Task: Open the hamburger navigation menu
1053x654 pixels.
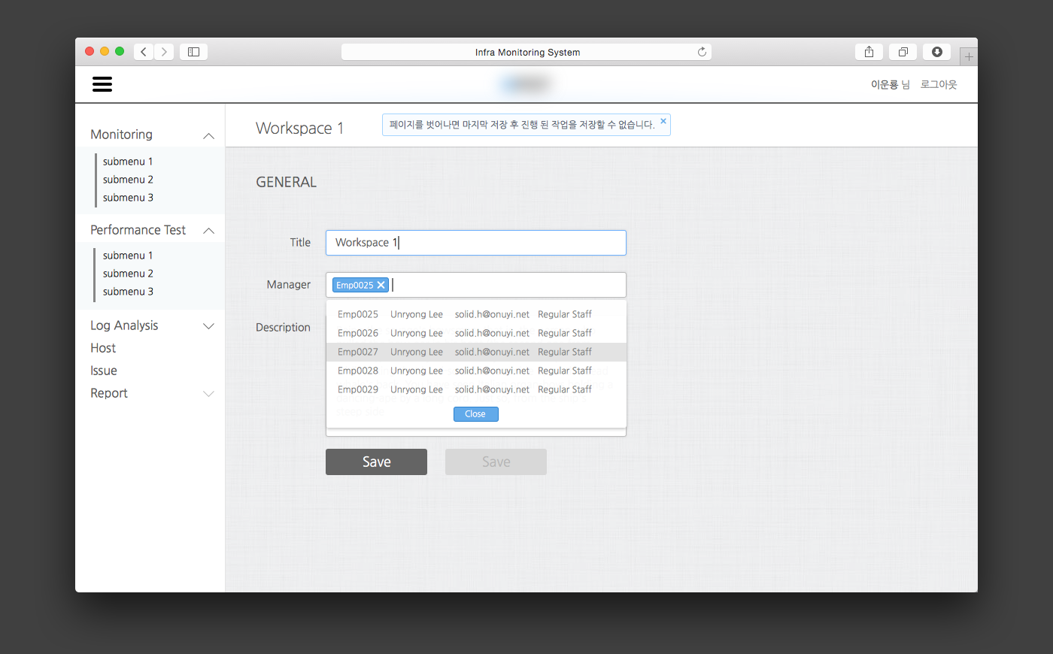Action: 102,84
